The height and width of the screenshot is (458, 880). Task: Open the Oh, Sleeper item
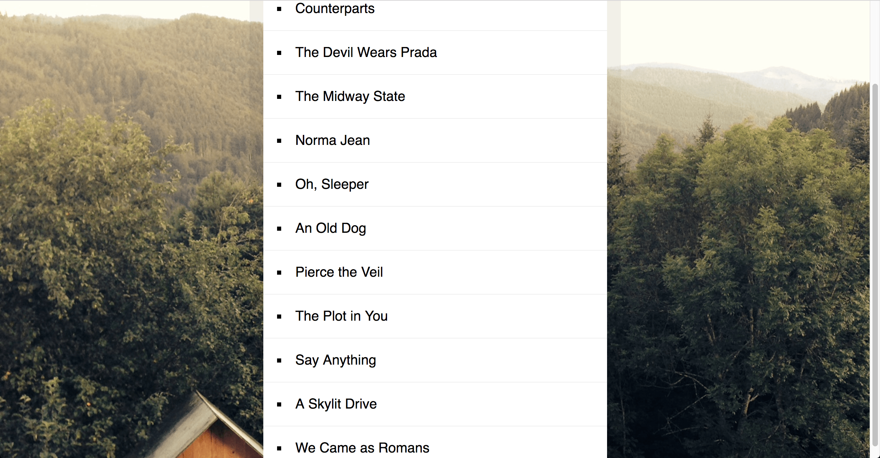tap(332, 184)
